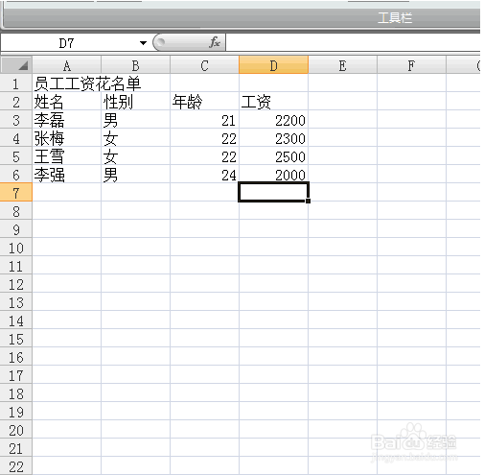The width and height of the screenshot is (484, 475).
Task: Select row 2 header
Action: (x=16, y=102)
